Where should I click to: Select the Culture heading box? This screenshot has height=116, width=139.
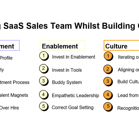[x=121, y=45]
